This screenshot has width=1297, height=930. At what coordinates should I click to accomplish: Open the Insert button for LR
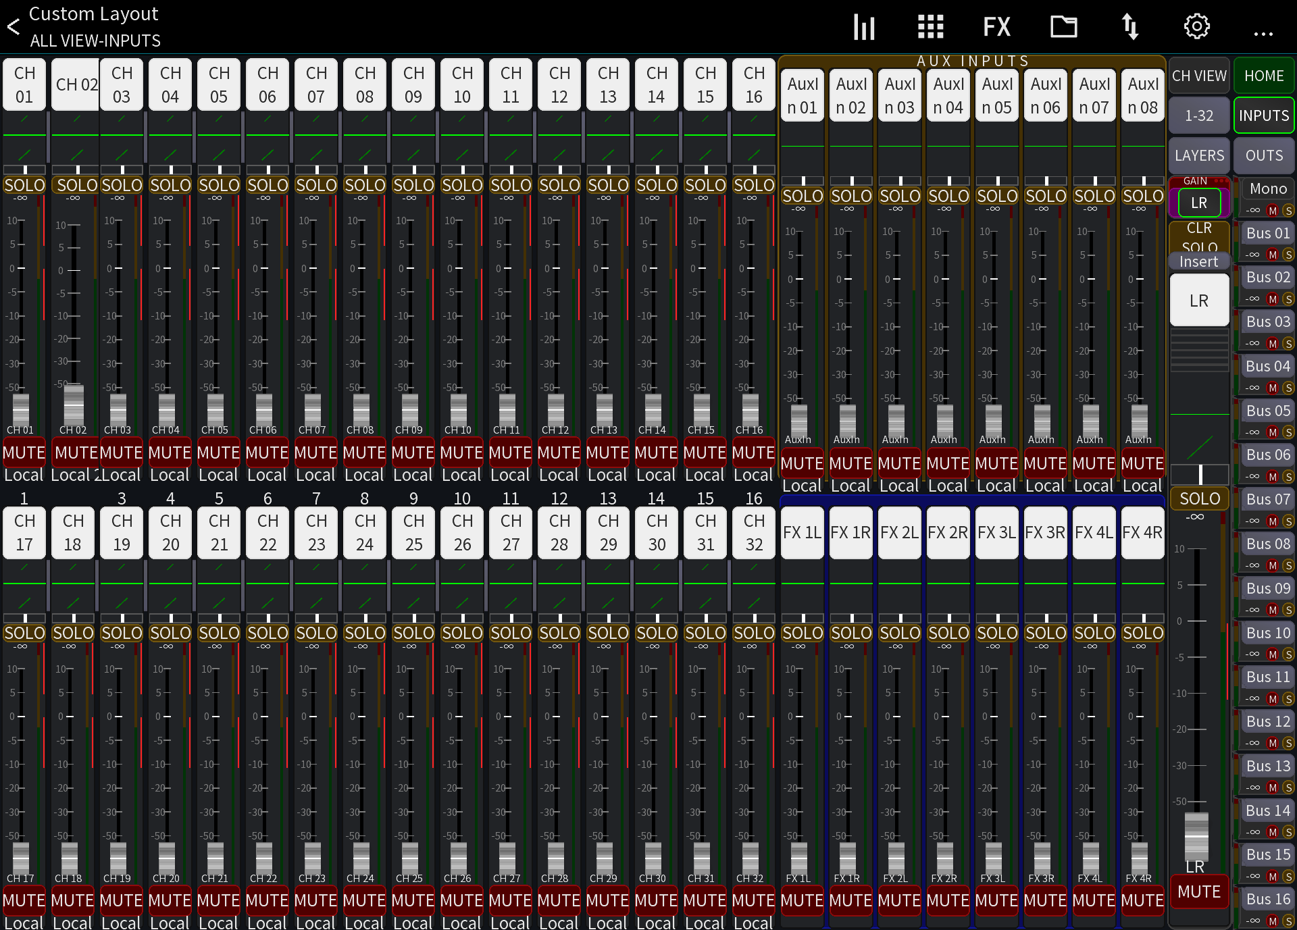[1199, 261]
